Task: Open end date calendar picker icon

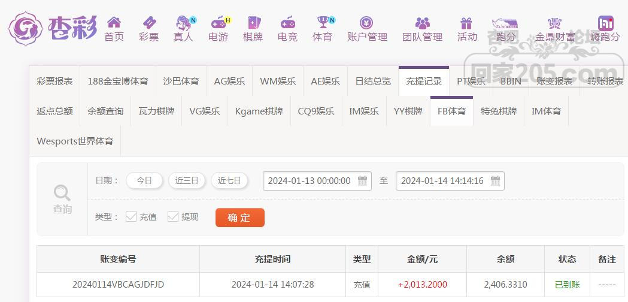Action: click(495, 180)
